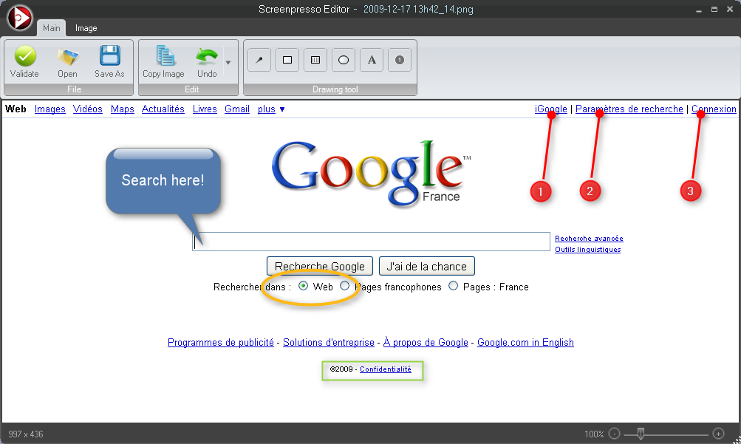Click the zoom slider handle in status bar
Screen dimensions: 741x444
pyautogui.click(x=641, y=433)
